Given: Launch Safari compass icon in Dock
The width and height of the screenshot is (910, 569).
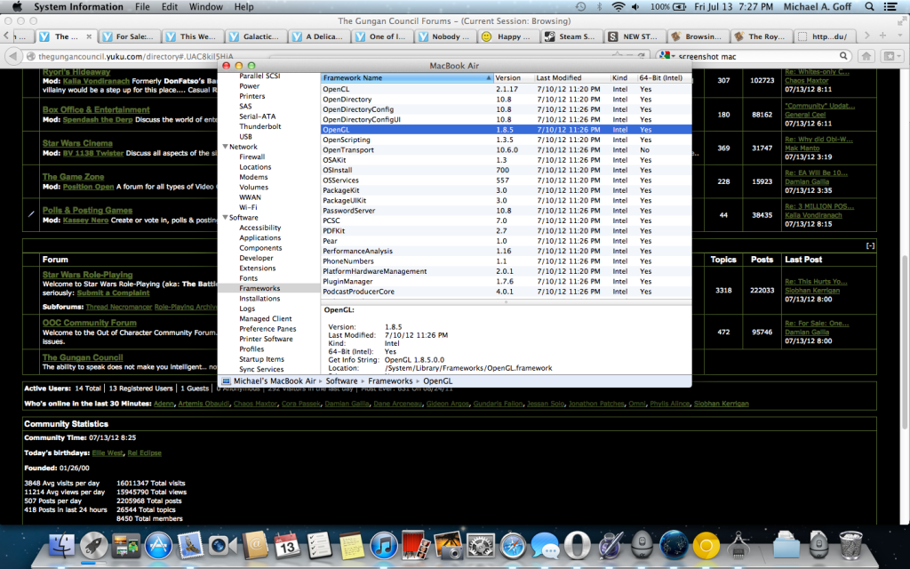Looking at the screenshot, I should tap(513, 547).
